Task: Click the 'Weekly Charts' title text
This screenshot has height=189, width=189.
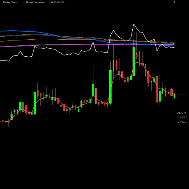Action: 10,2
